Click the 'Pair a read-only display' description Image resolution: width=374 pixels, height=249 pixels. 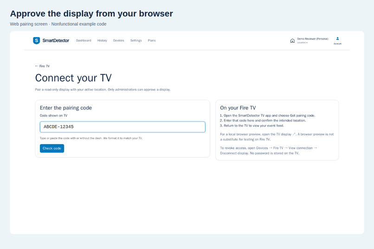point(103,89)
